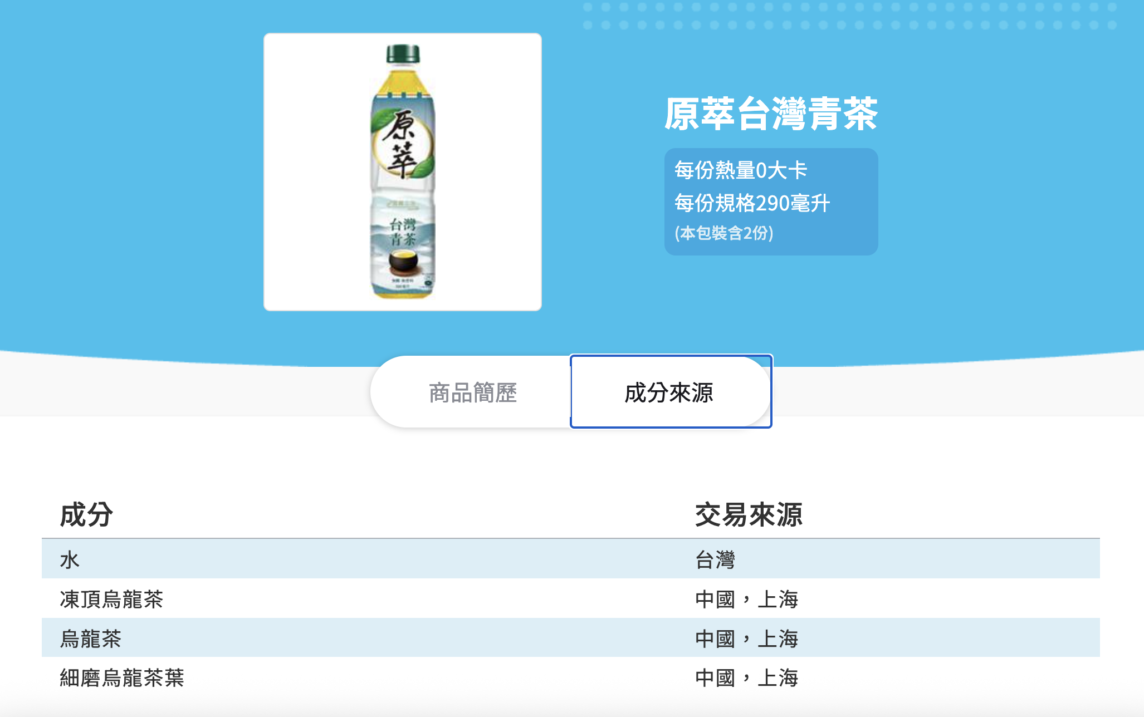Click the 原萃 bottle product image

(403, 172)
